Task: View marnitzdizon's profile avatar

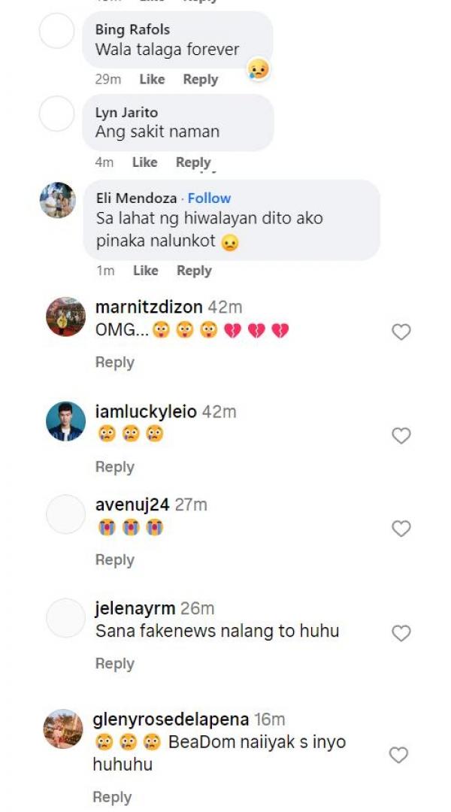Action: click(65, 317)
